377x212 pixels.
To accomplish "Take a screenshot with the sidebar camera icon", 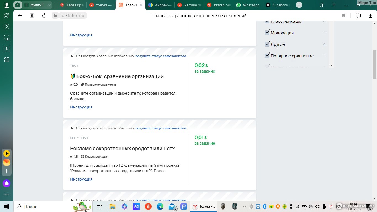I will pyautogui.click(x=7, y=38).
